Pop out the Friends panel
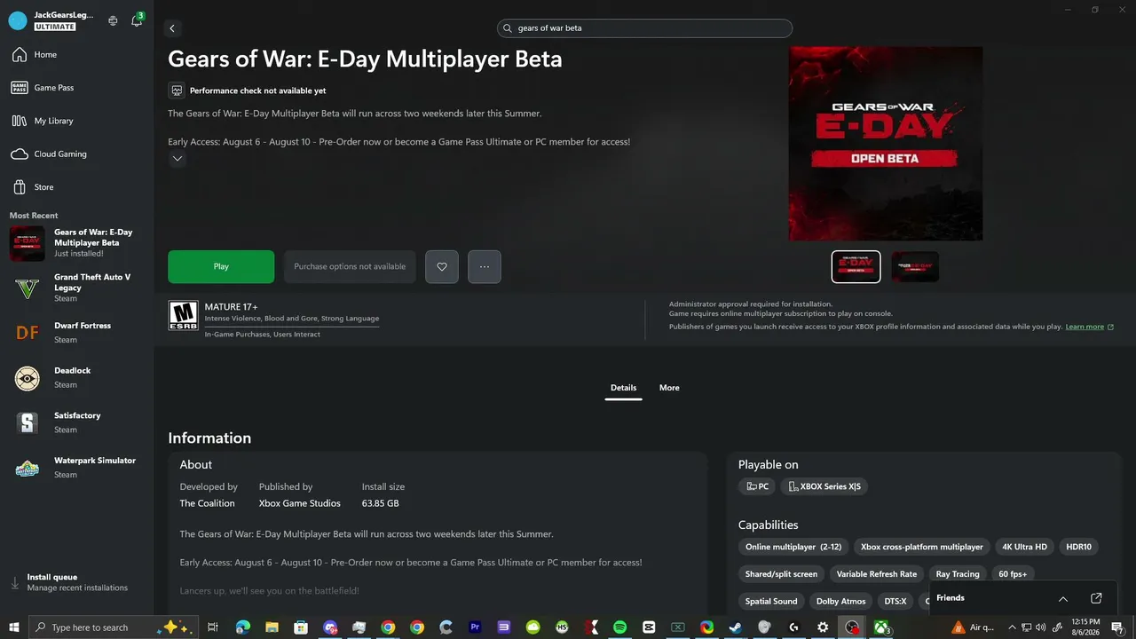 (1096, 598)
